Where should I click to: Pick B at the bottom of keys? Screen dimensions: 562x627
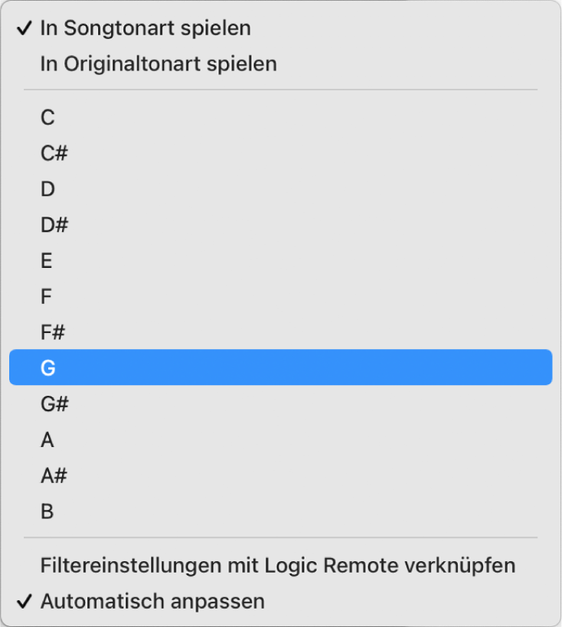pyautogui.click(x=47, y=511)
